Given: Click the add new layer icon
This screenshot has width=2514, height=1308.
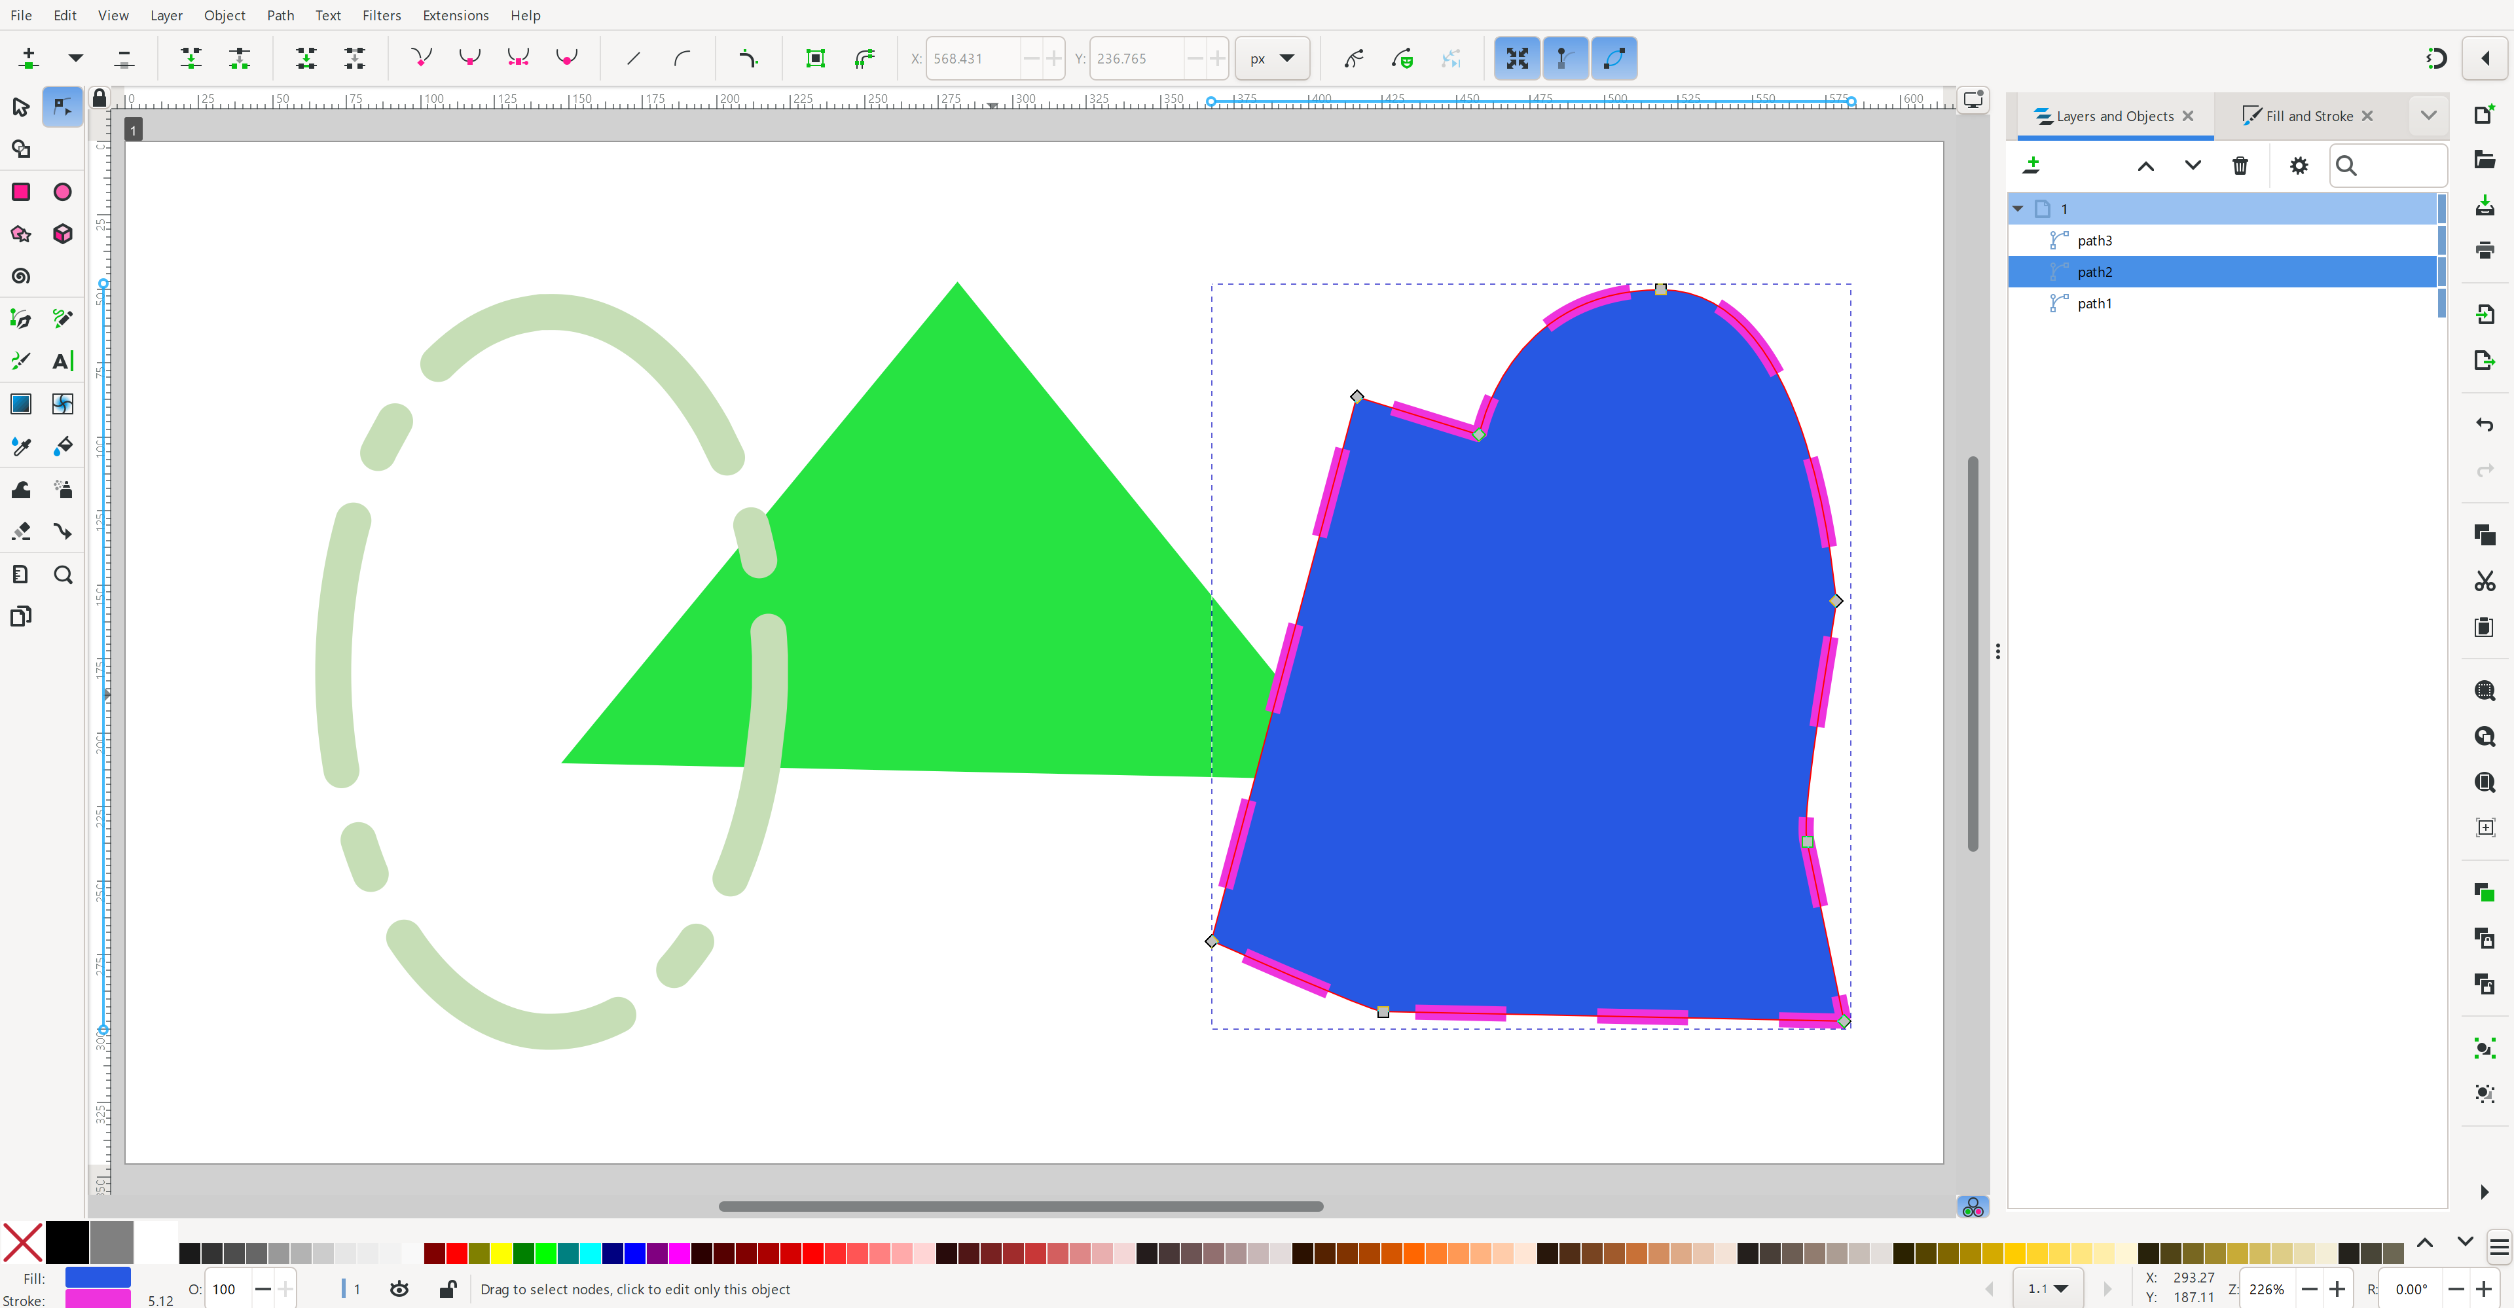Looking at the screenshot, I should [2032, 166].
